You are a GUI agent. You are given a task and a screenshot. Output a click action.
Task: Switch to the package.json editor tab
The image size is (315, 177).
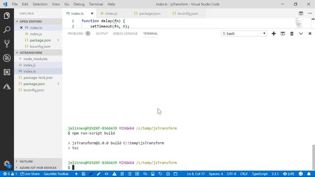pos(150,13)
